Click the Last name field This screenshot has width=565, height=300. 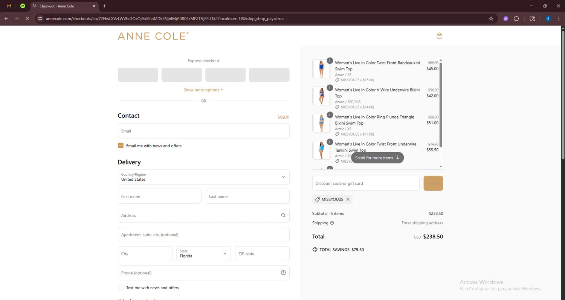[247, 196]
